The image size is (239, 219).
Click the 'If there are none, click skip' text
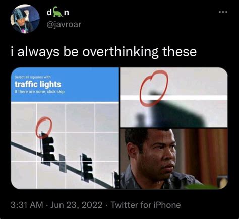(x=39, y=92)
